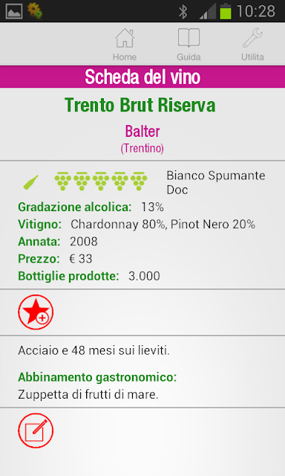The image size is (285, 476).
Task: Tap the Trento Brut Riserva wine title
Action: click(x=140, y=105)
